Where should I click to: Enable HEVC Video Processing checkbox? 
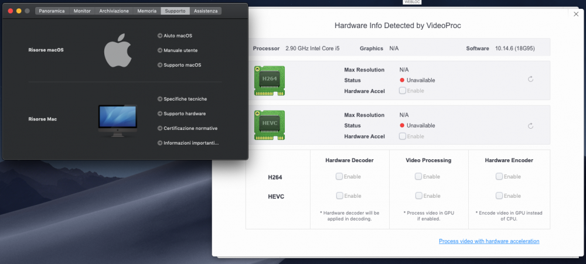click(418, 196)
